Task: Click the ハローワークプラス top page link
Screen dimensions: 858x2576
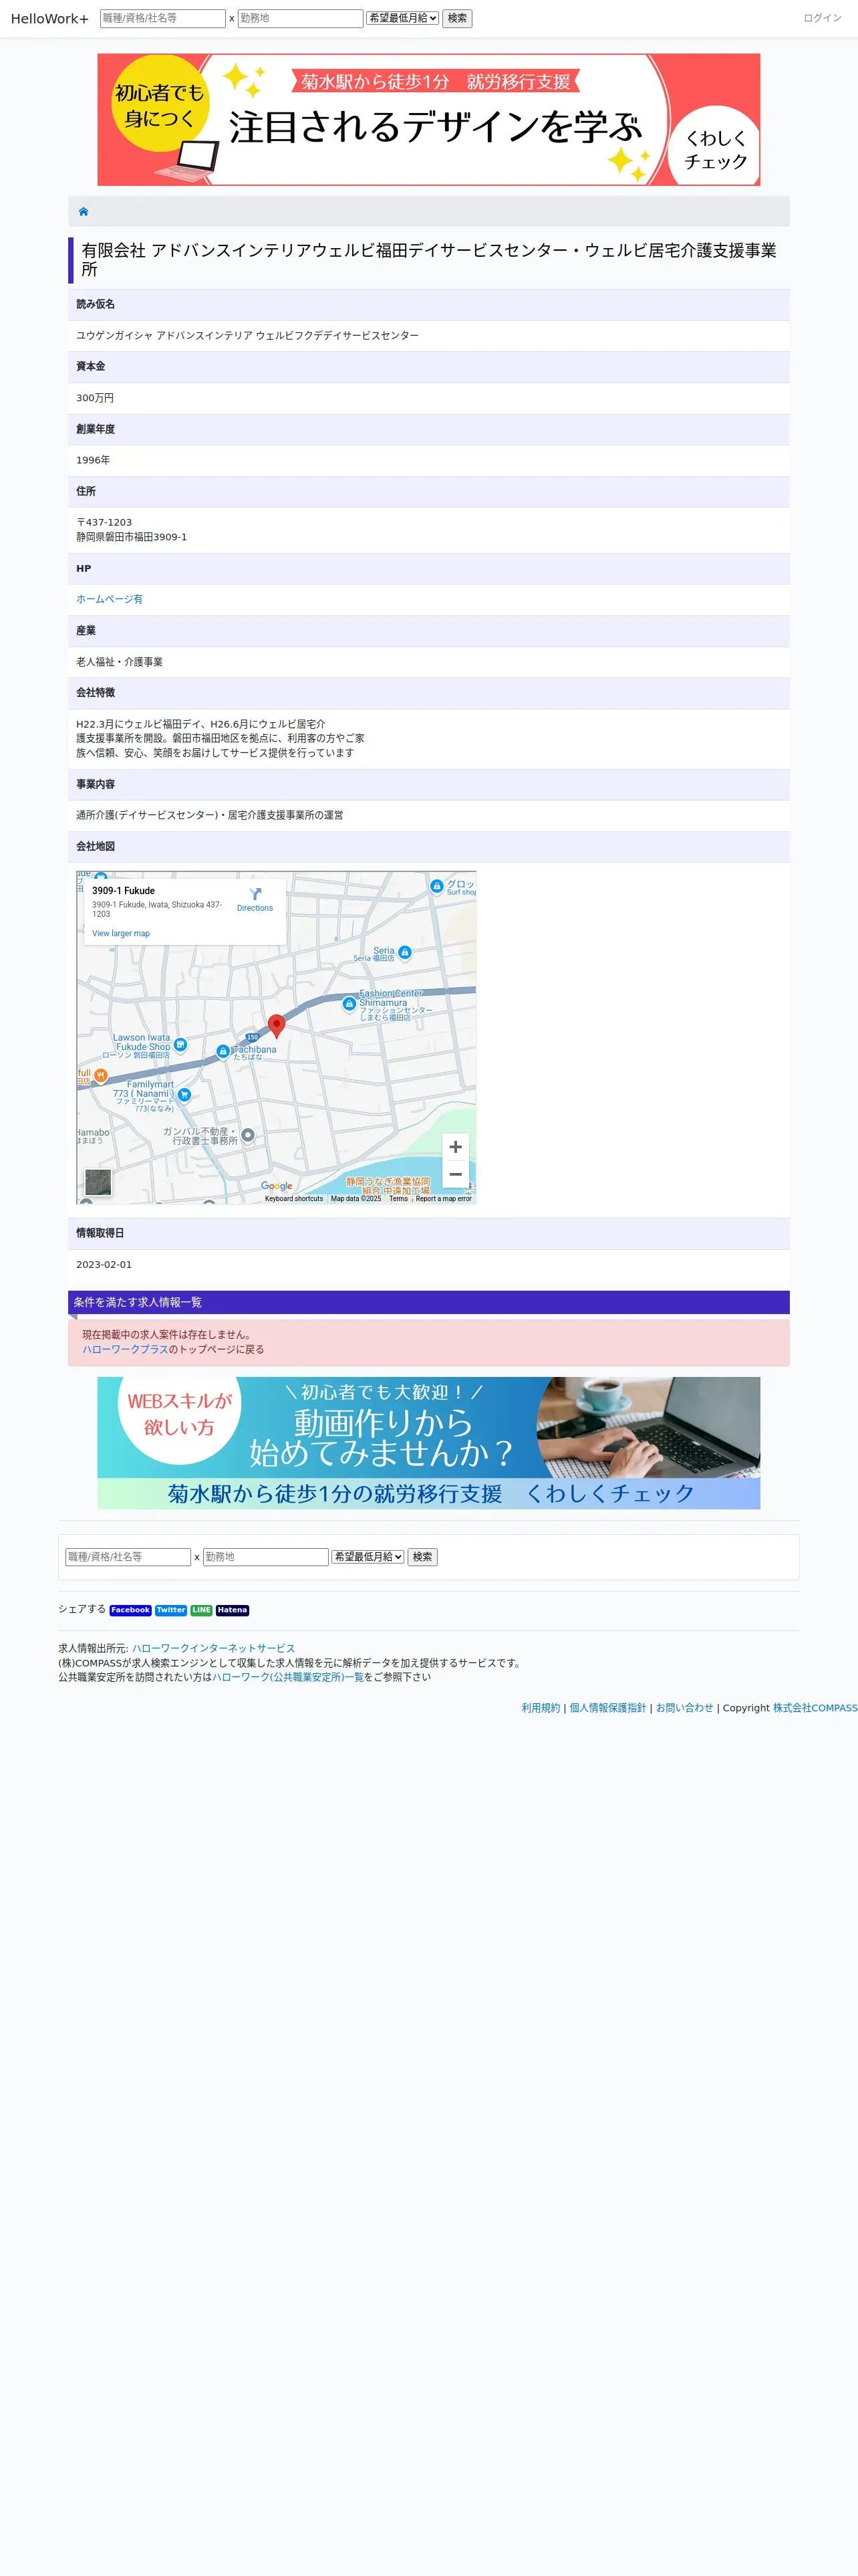Action: coord(125,1349)
